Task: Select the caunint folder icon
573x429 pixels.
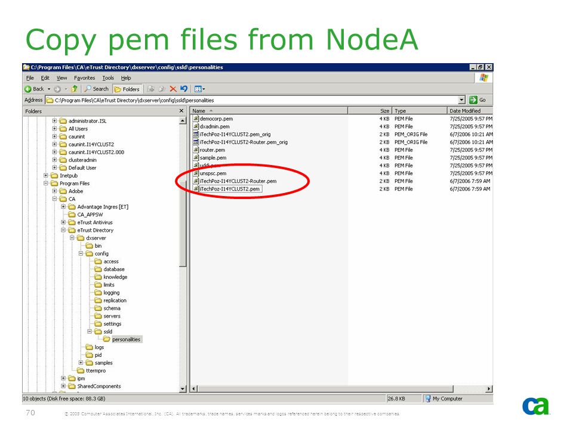Action: click(x=63, y=136)
